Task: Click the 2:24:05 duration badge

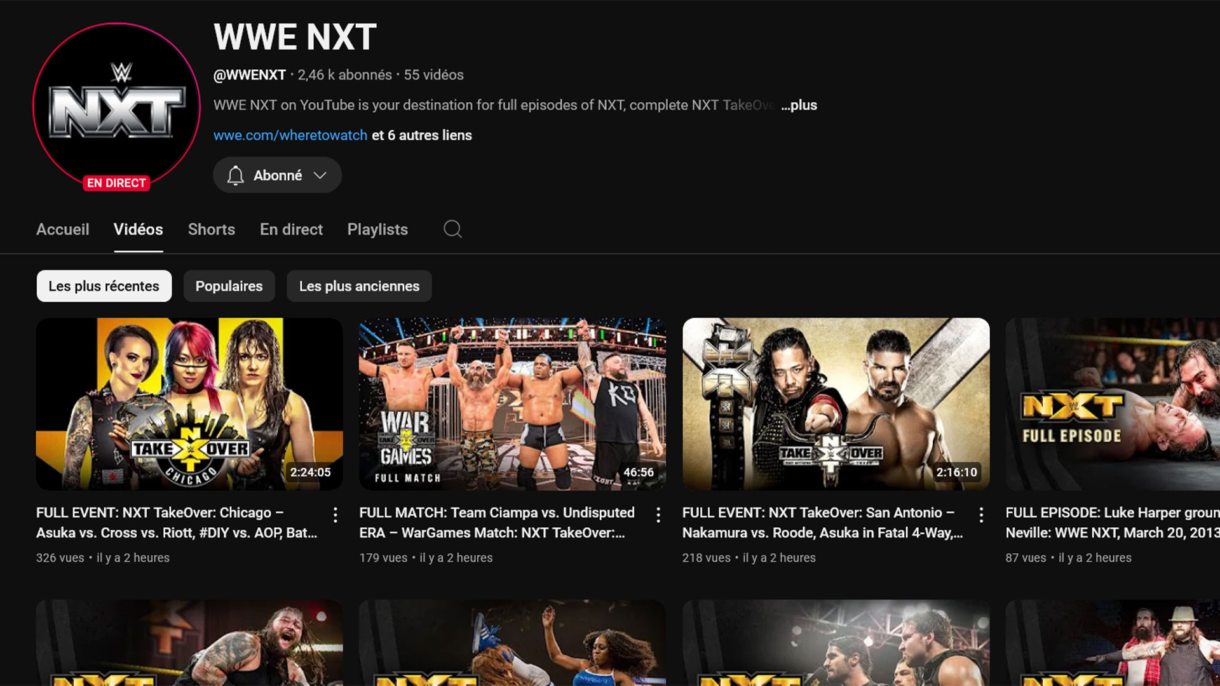Action: 311,472
